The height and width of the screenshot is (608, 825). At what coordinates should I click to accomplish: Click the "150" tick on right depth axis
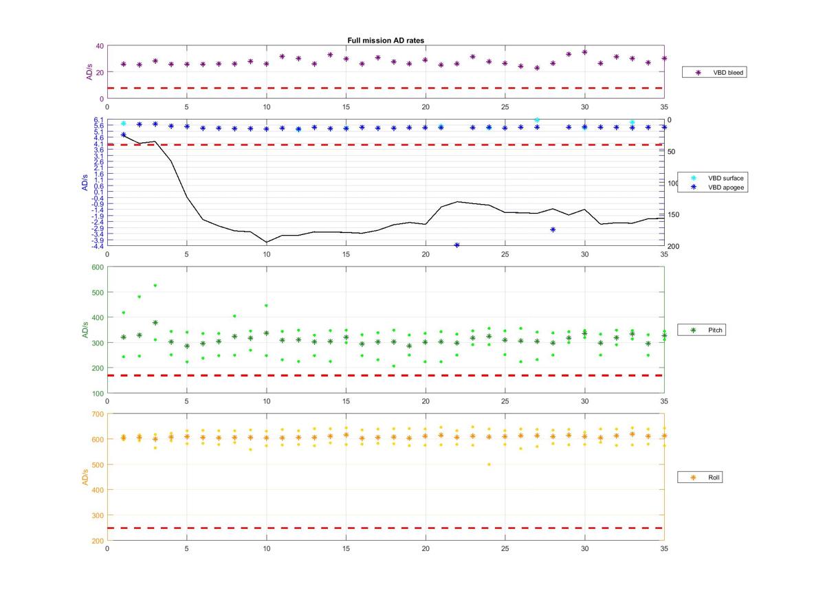672,215
